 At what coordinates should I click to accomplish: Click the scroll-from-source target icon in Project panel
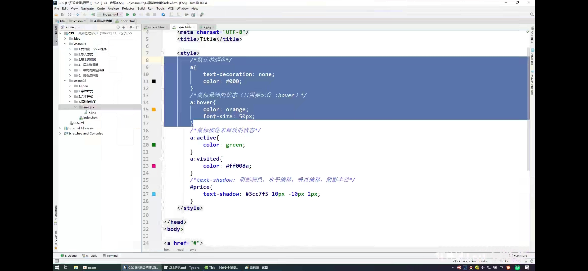pyautogui.click(x=118, y=27)
